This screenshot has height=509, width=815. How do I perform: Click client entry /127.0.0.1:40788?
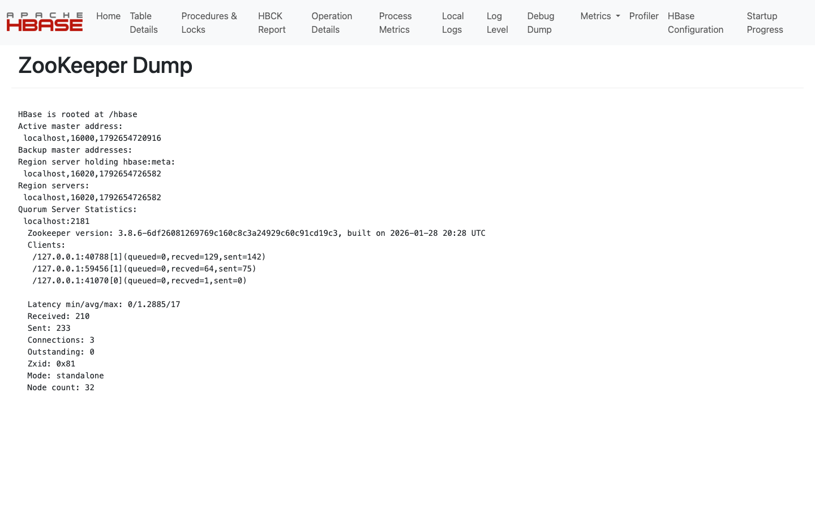[x=149, y=257]
